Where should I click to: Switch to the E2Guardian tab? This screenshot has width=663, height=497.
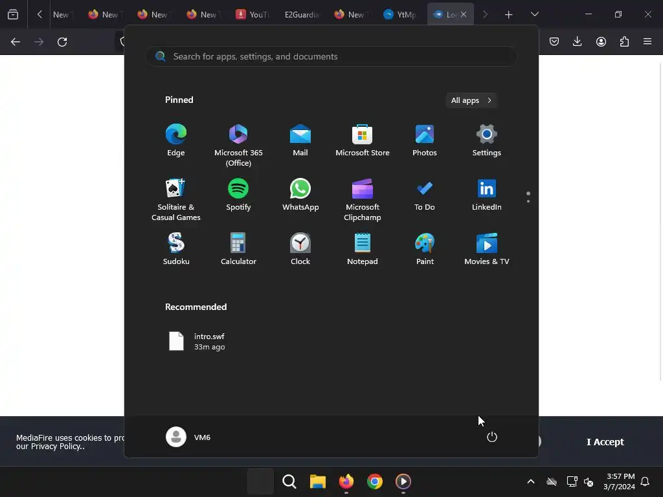(302, 14)
